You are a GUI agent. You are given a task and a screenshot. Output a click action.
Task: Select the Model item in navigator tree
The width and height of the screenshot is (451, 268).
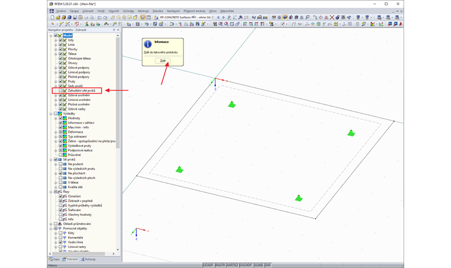pos(68,36)
